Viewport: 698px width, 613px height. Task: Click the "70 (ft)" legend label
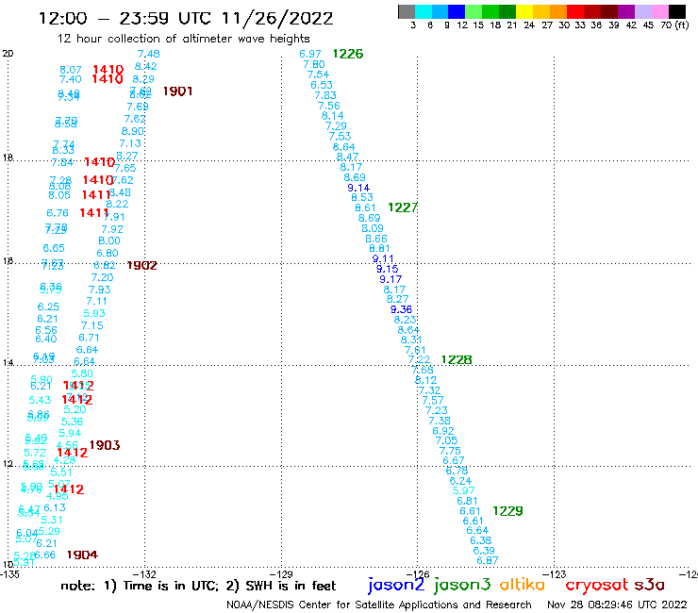click(674, 25)
